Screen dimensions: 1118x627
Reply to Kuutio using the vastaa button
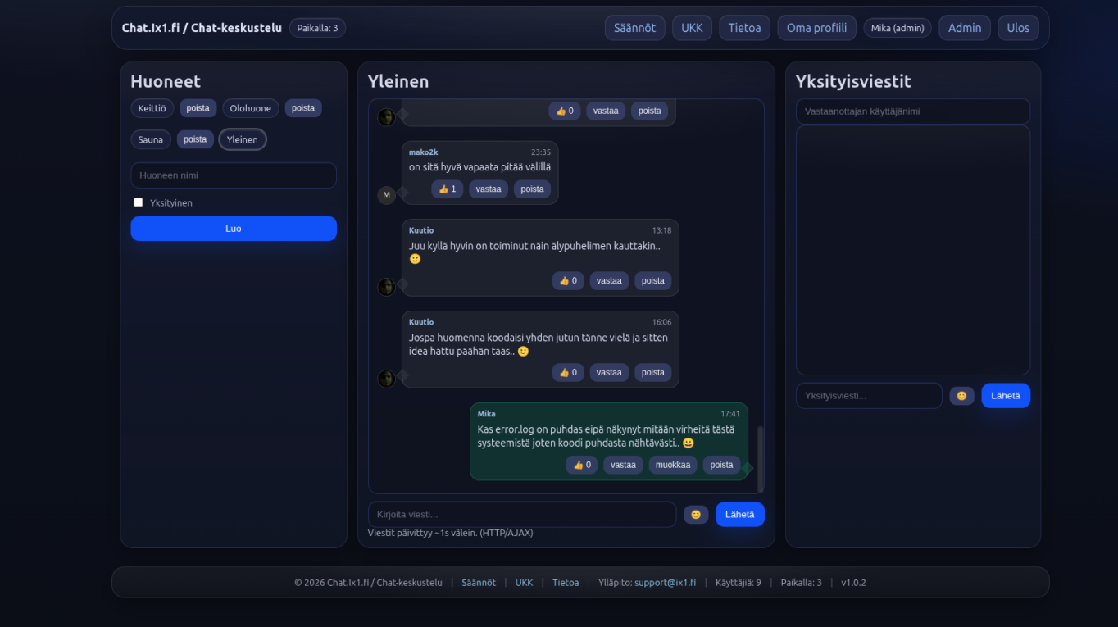pos(609,280)
